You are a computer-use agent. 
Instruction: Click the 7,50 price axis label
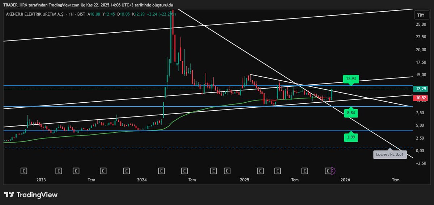point(421,113)
